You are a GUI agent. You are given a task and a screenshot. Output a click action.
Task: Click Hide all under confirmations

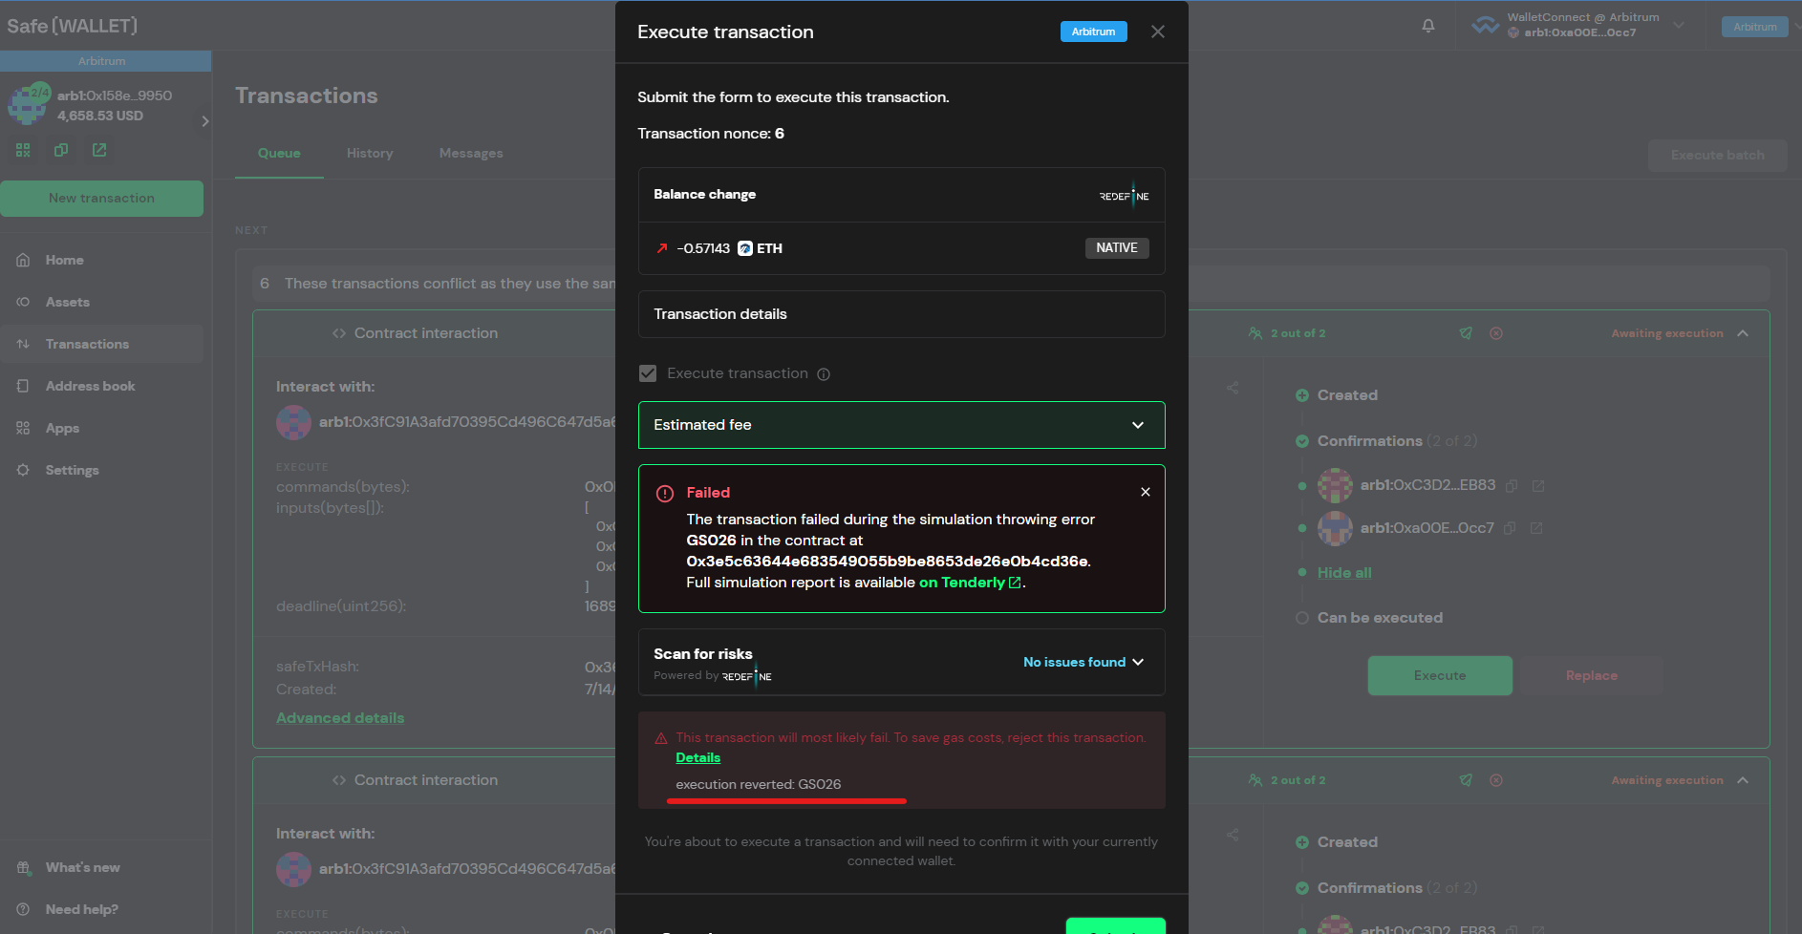tap(1343, 572)
